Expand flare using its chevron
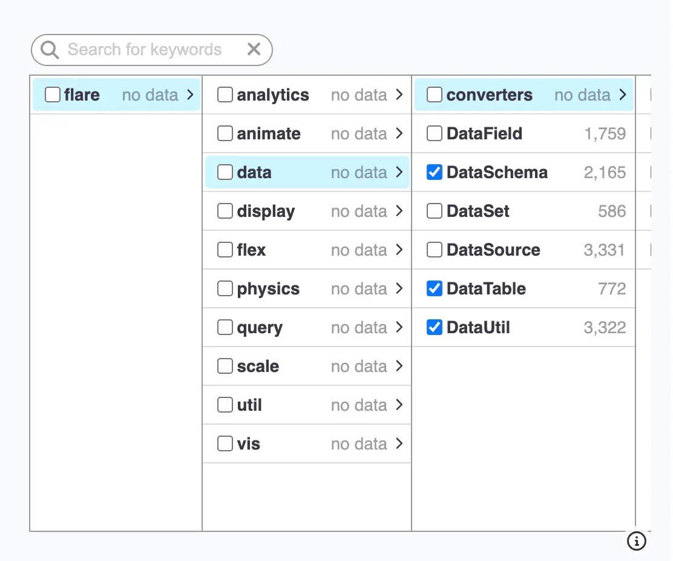Screen dimensions: 673x561 (x=190, y=95)
